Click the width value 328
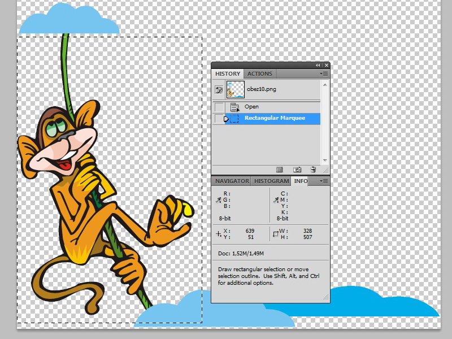Image resolution: width=452 pixels, height=339 pixels. [307, 231]
